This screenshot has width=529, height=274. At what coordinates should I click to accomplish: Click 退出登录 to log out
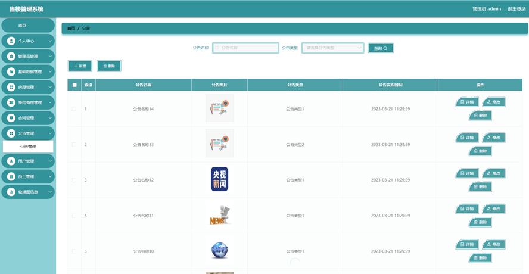(x=516, y=9)
